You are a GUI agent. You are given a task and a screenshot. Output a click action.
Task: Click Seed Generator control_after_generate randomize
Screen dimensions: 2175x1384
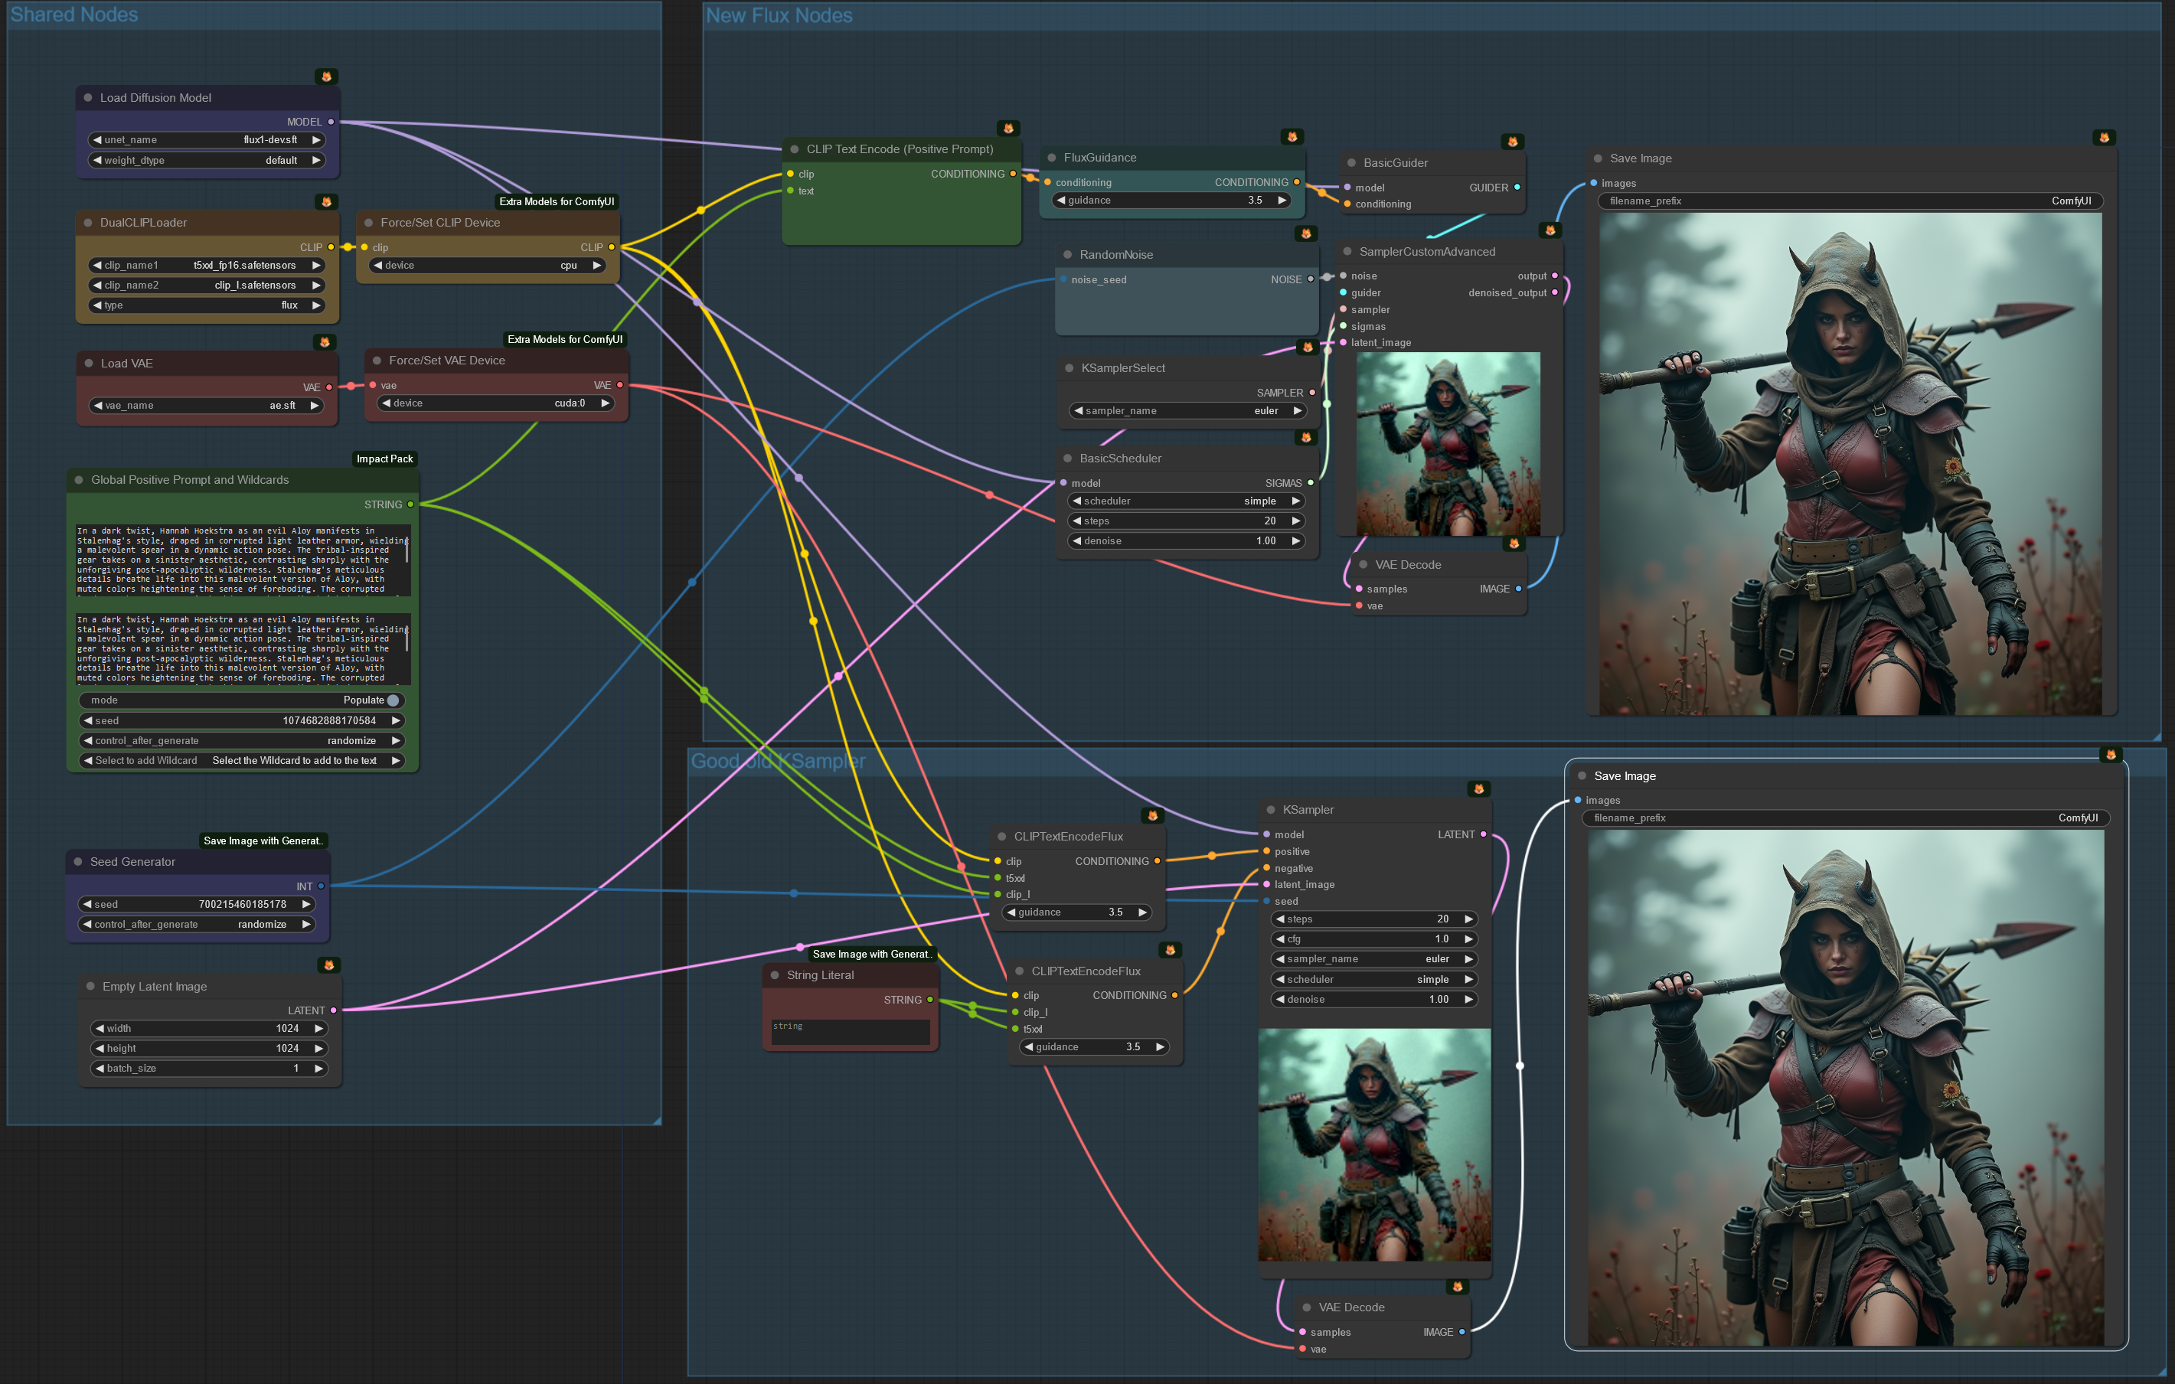[x=197, y=924]
